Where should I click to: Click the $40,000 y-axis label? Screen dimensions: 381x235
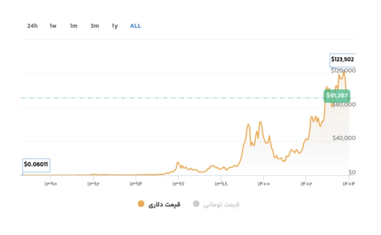(x=344, y=138)
